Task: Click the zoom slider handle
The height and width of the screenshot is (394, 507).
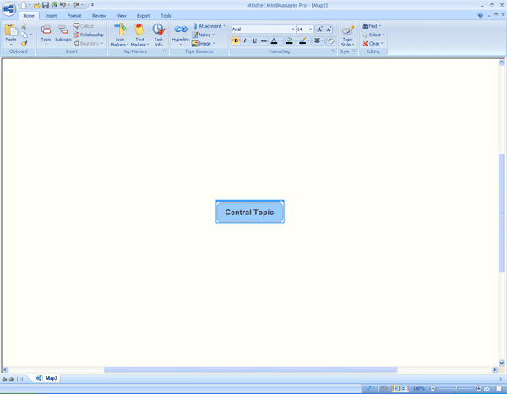Action: [x=455, y=388]
